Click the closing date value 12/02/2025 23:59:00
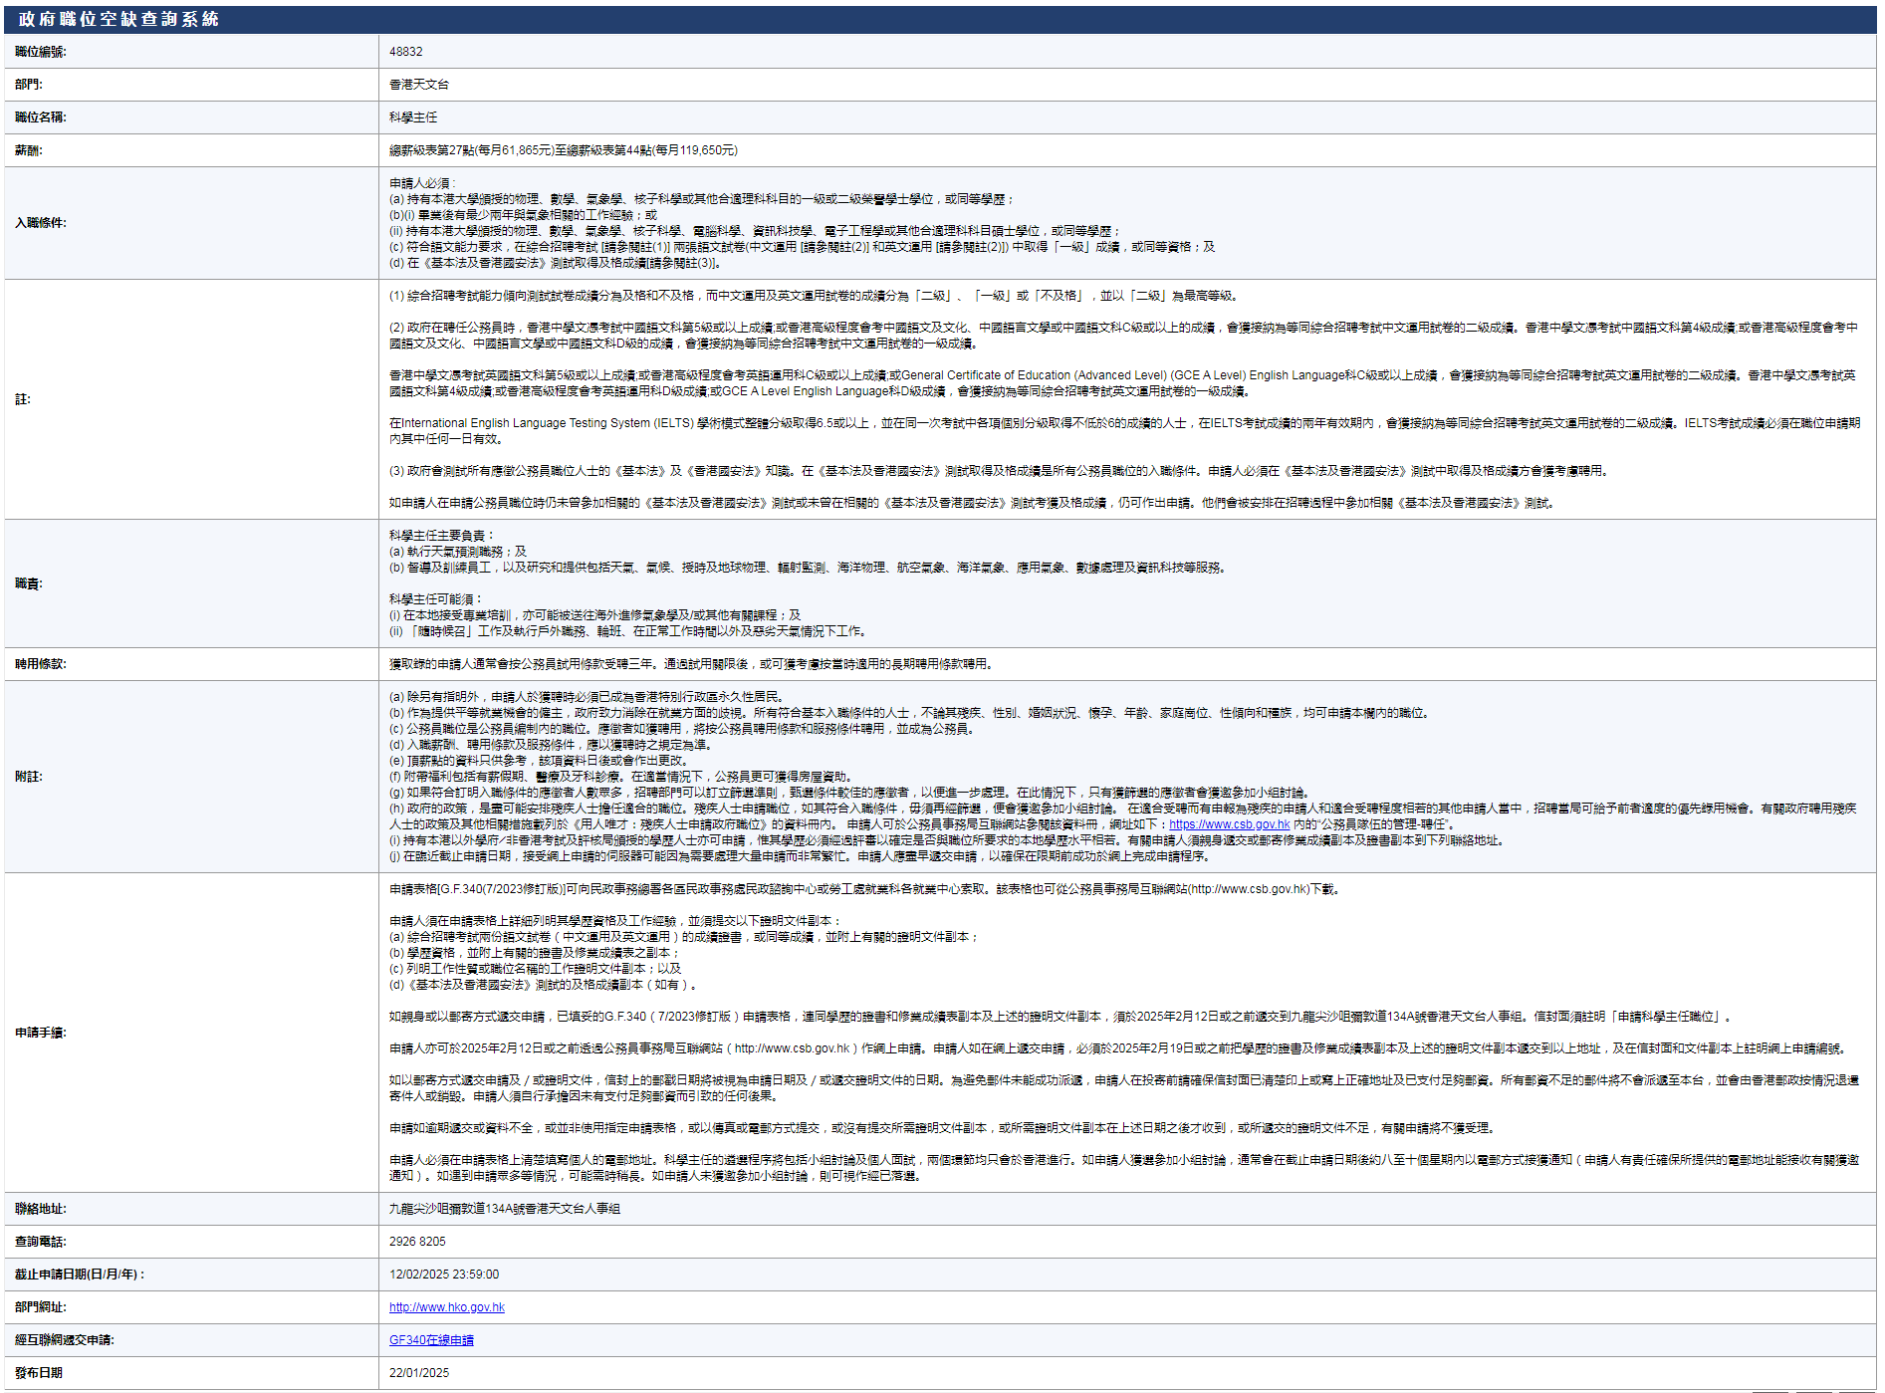Viewport: 1885px width, 1393px height. point(444,1275)
